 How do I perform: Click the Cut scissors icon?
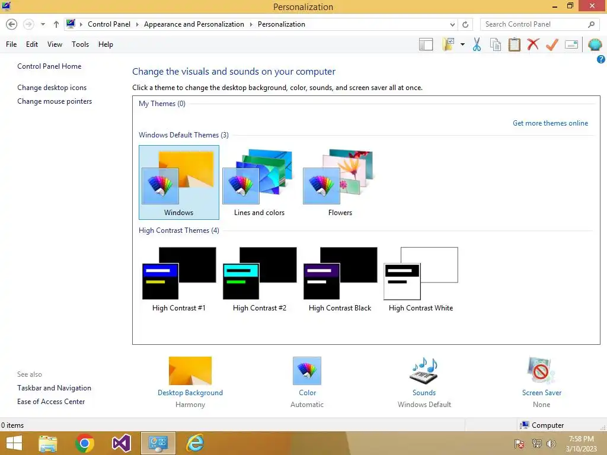[x=477, y=44]
